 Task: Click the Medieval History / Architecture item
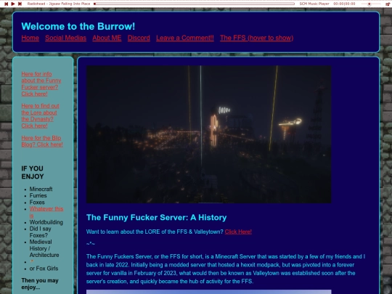point(44,248)
